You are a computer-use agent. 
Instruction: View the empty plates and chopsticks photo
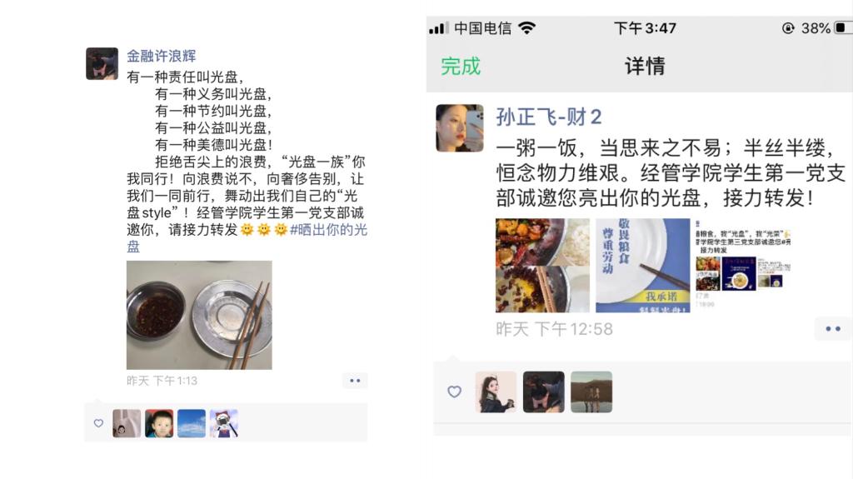[x=199, y=315]
